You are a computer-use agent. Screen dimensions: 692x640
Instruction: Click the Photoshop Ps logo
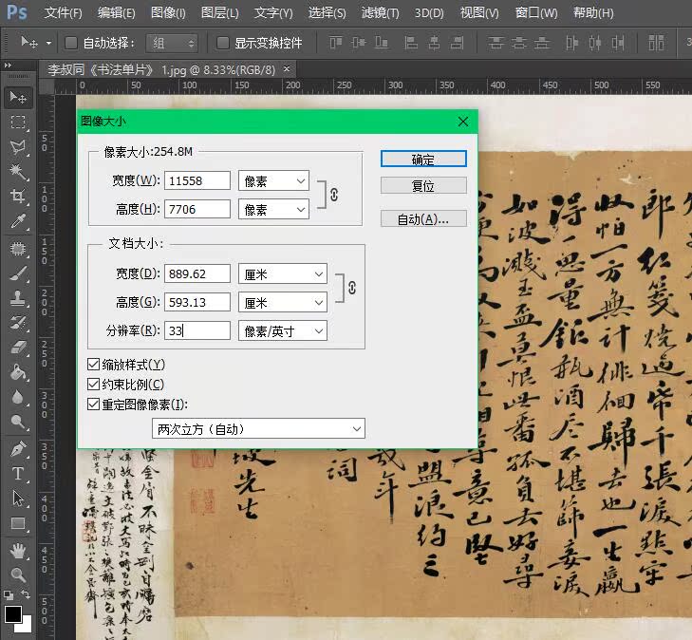17,12
